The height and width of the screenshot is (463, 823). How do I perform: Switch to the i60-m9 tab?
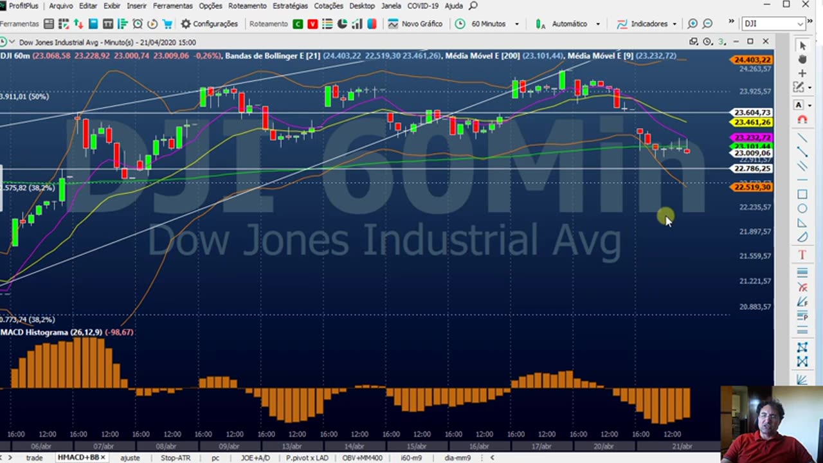[411, 458]
